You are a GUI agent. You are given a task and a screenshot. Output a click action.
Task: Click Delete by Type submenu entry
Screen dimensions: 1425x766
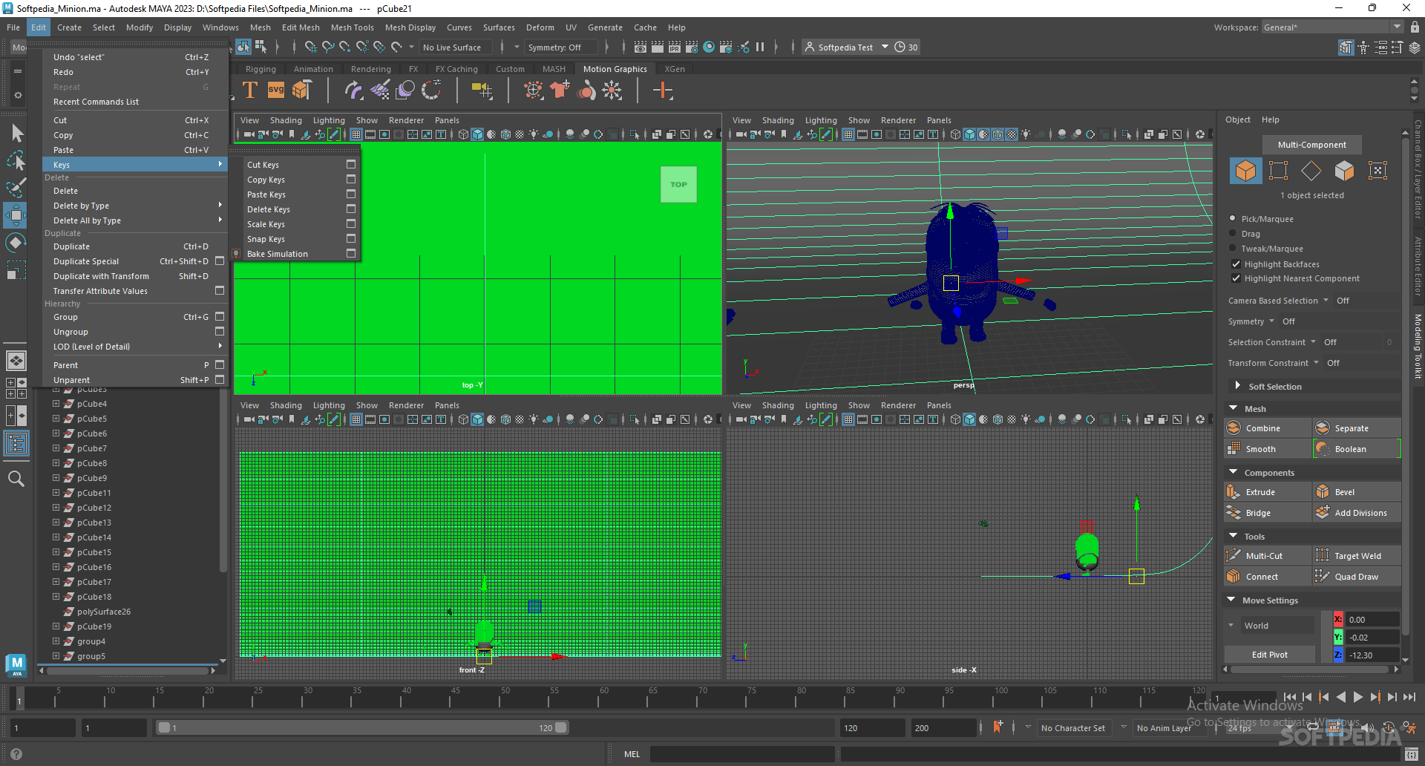tap(135, 206)
